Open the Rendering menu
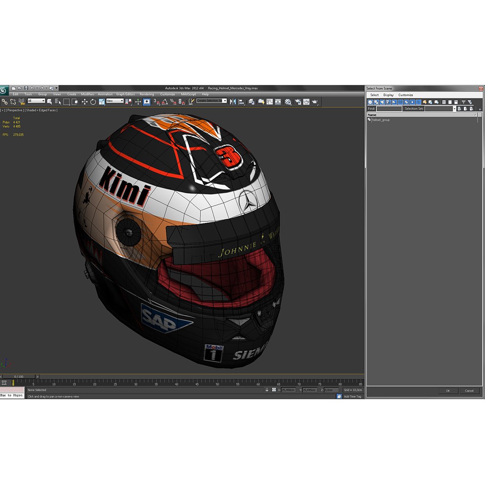 point(146,94)
